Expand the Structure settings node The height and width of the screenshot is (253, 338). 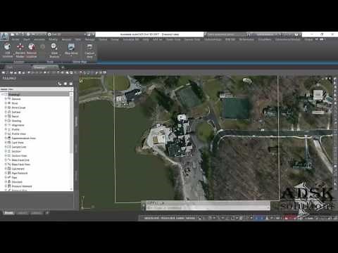click(6, 182)
